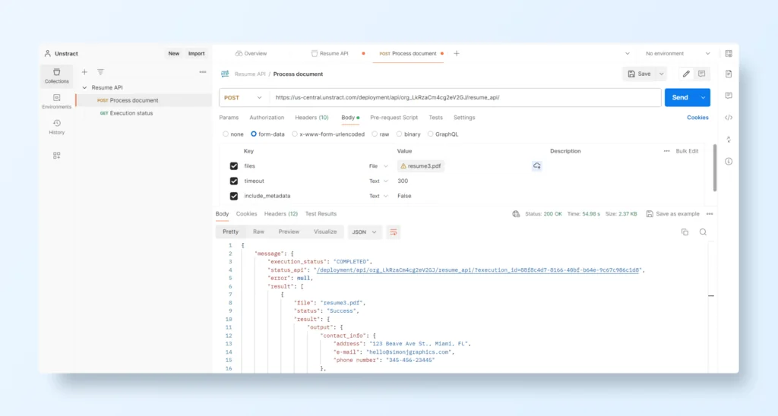The width and height of the screenshot is (778, 416).
Task: Uncheck the timeout row checkbox
Action: tap(234, 181)
